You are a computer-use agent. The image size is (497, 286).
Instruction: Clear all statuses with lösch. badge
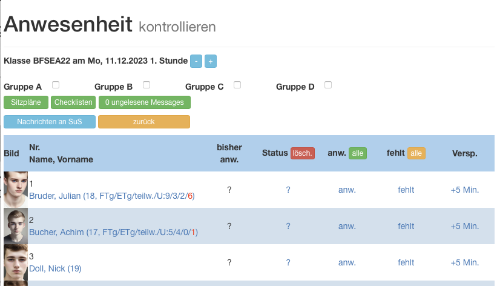(303, 153)
